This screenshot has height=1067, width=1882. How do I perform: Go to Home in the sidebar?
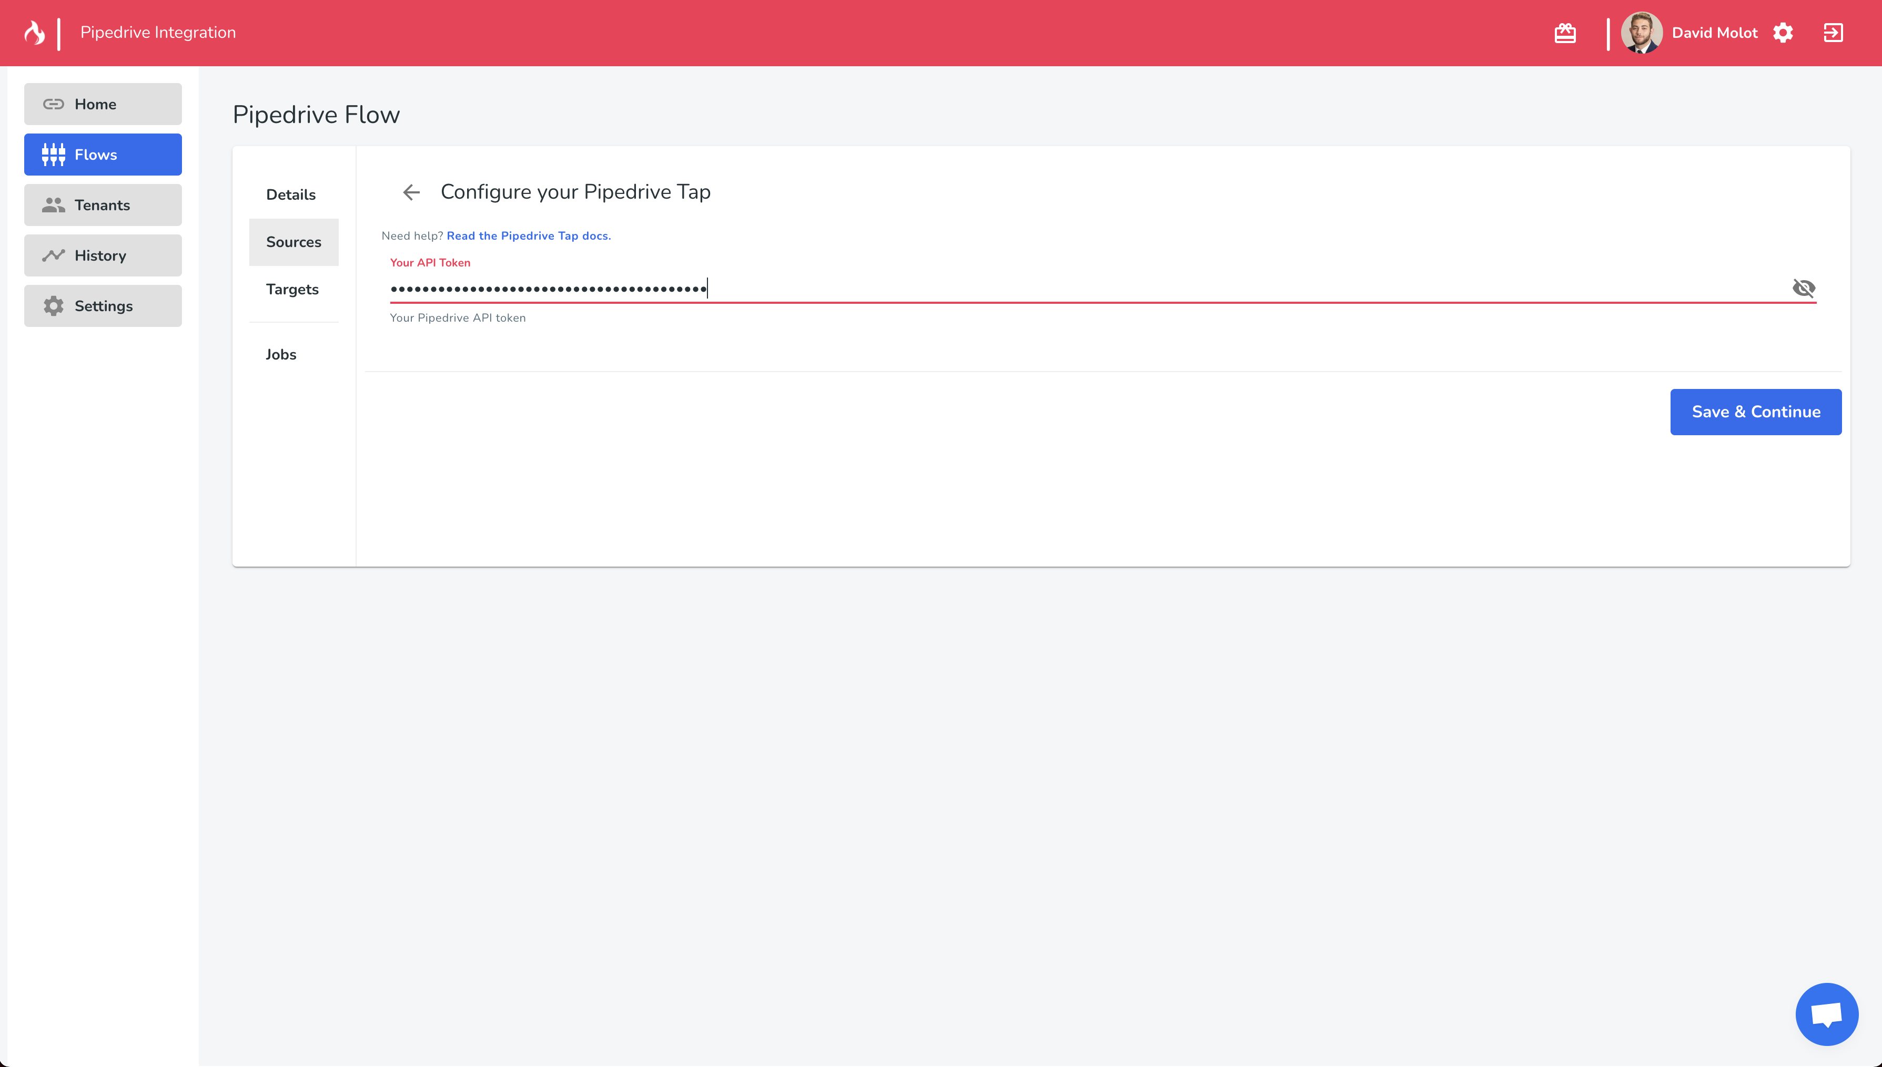pos(103,104)
